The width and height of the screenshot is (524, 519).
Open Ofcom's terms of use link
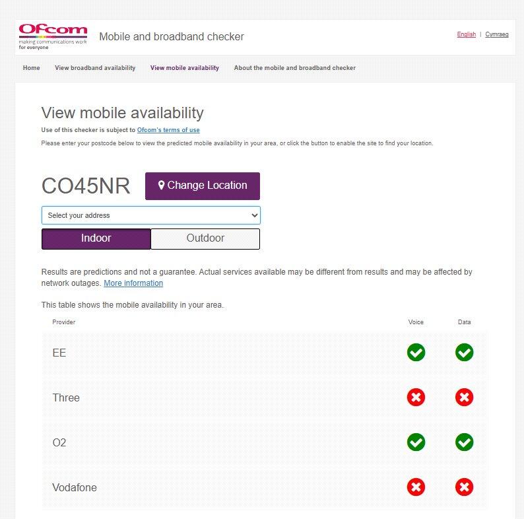(x=168, y=130)
